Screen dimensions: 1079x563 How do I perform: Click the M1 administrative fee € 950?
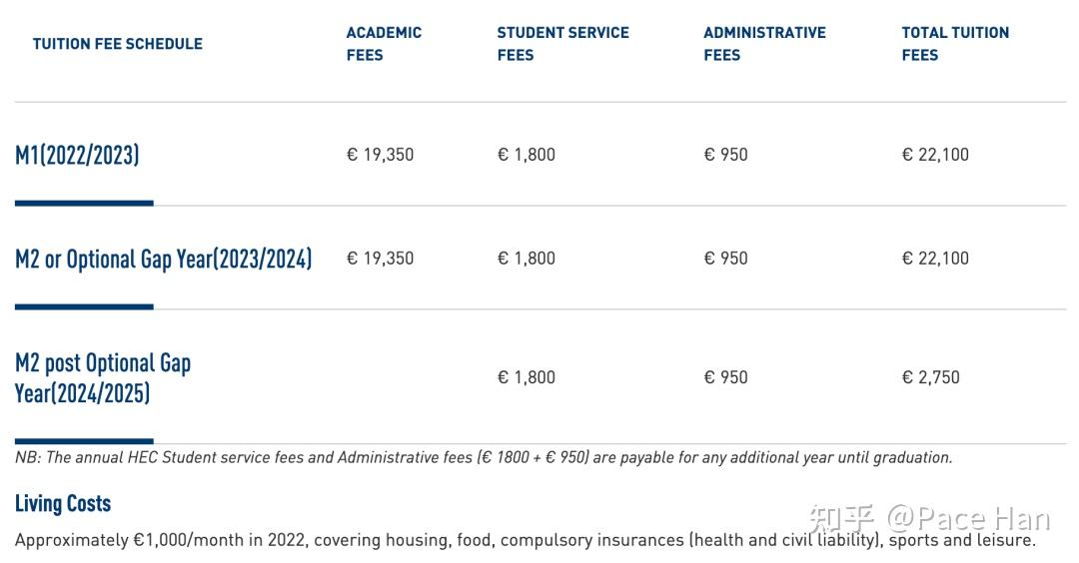pyautogui.click(x=725, y=155)
